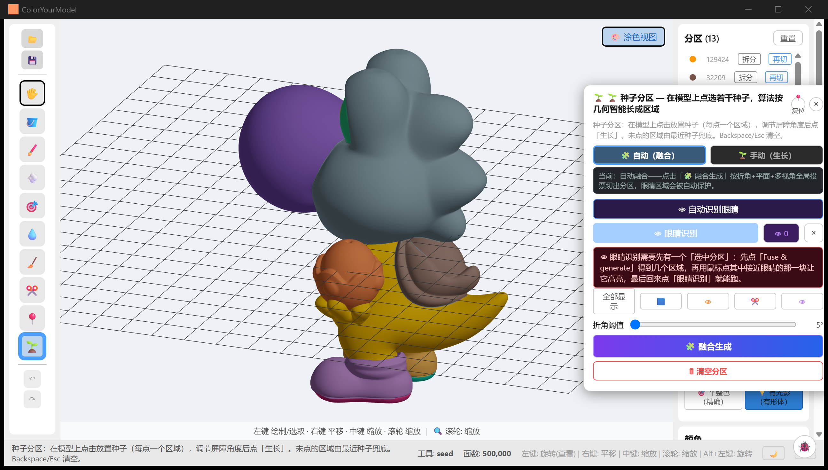Toggle the orange eye display filter
828x470 pixels.
click(708, 302)
